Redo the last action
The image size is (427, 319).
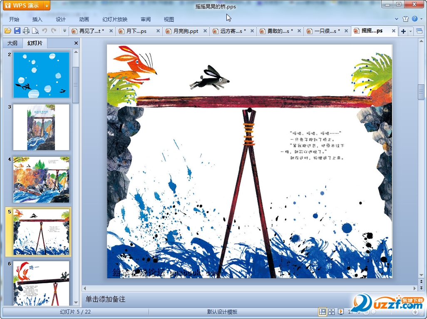click(x=54, y=31)
